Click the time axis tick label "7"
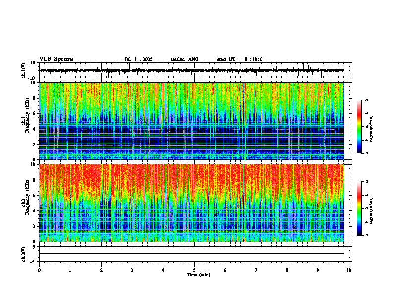This screenshot has height=303, width=393. point(256,270)
